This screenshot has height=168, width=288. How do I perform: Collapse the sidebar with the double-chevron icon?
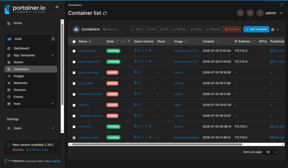click(57, 7)
